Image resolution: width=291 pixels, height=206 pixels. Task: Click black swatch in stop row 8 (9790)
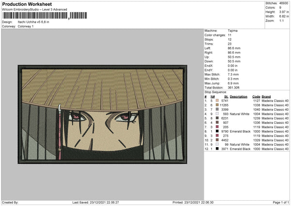(217, 131)
